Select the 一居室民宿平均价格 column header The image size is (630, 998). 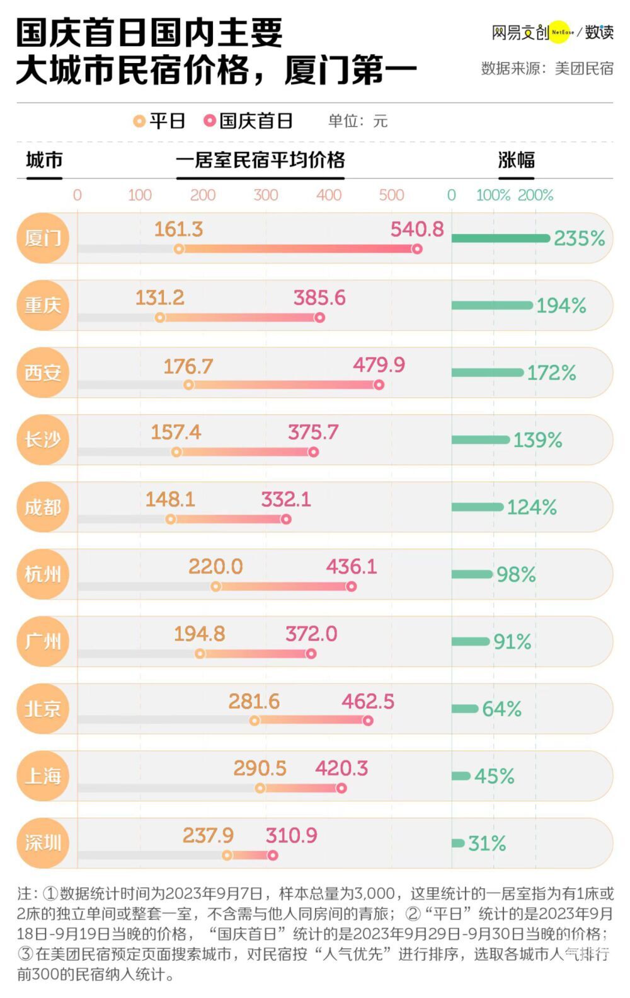tap(260, 160)
